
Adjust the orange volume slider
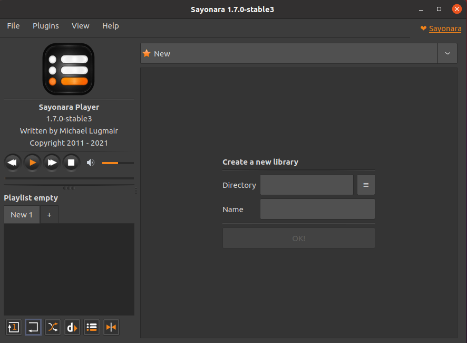coord(118,163)
